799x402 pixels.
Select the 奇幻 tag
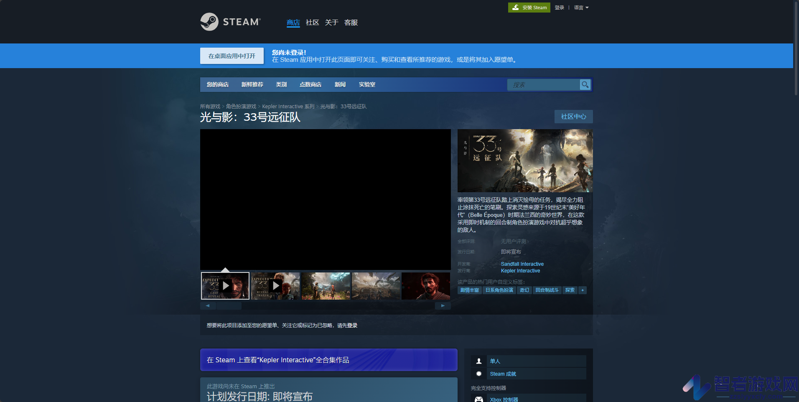click(524, 290)
